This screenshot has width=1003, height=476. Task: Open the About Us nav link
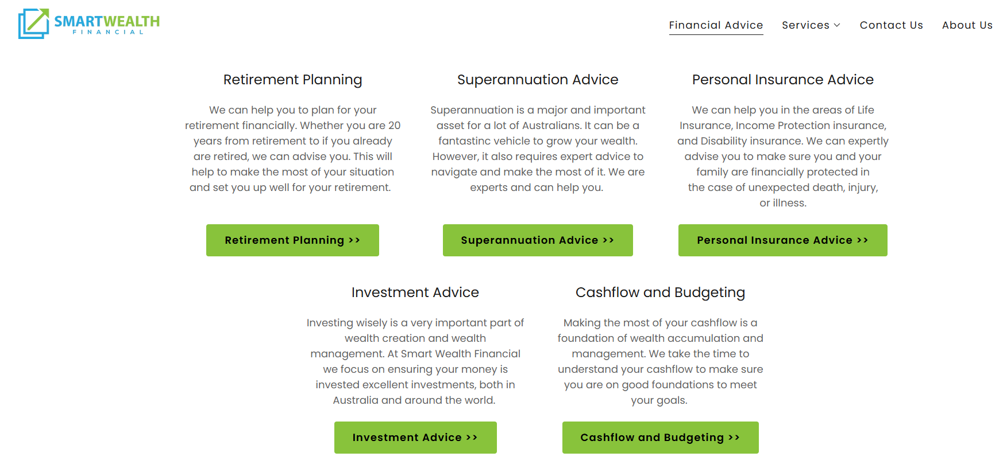[x=967, y=25]
